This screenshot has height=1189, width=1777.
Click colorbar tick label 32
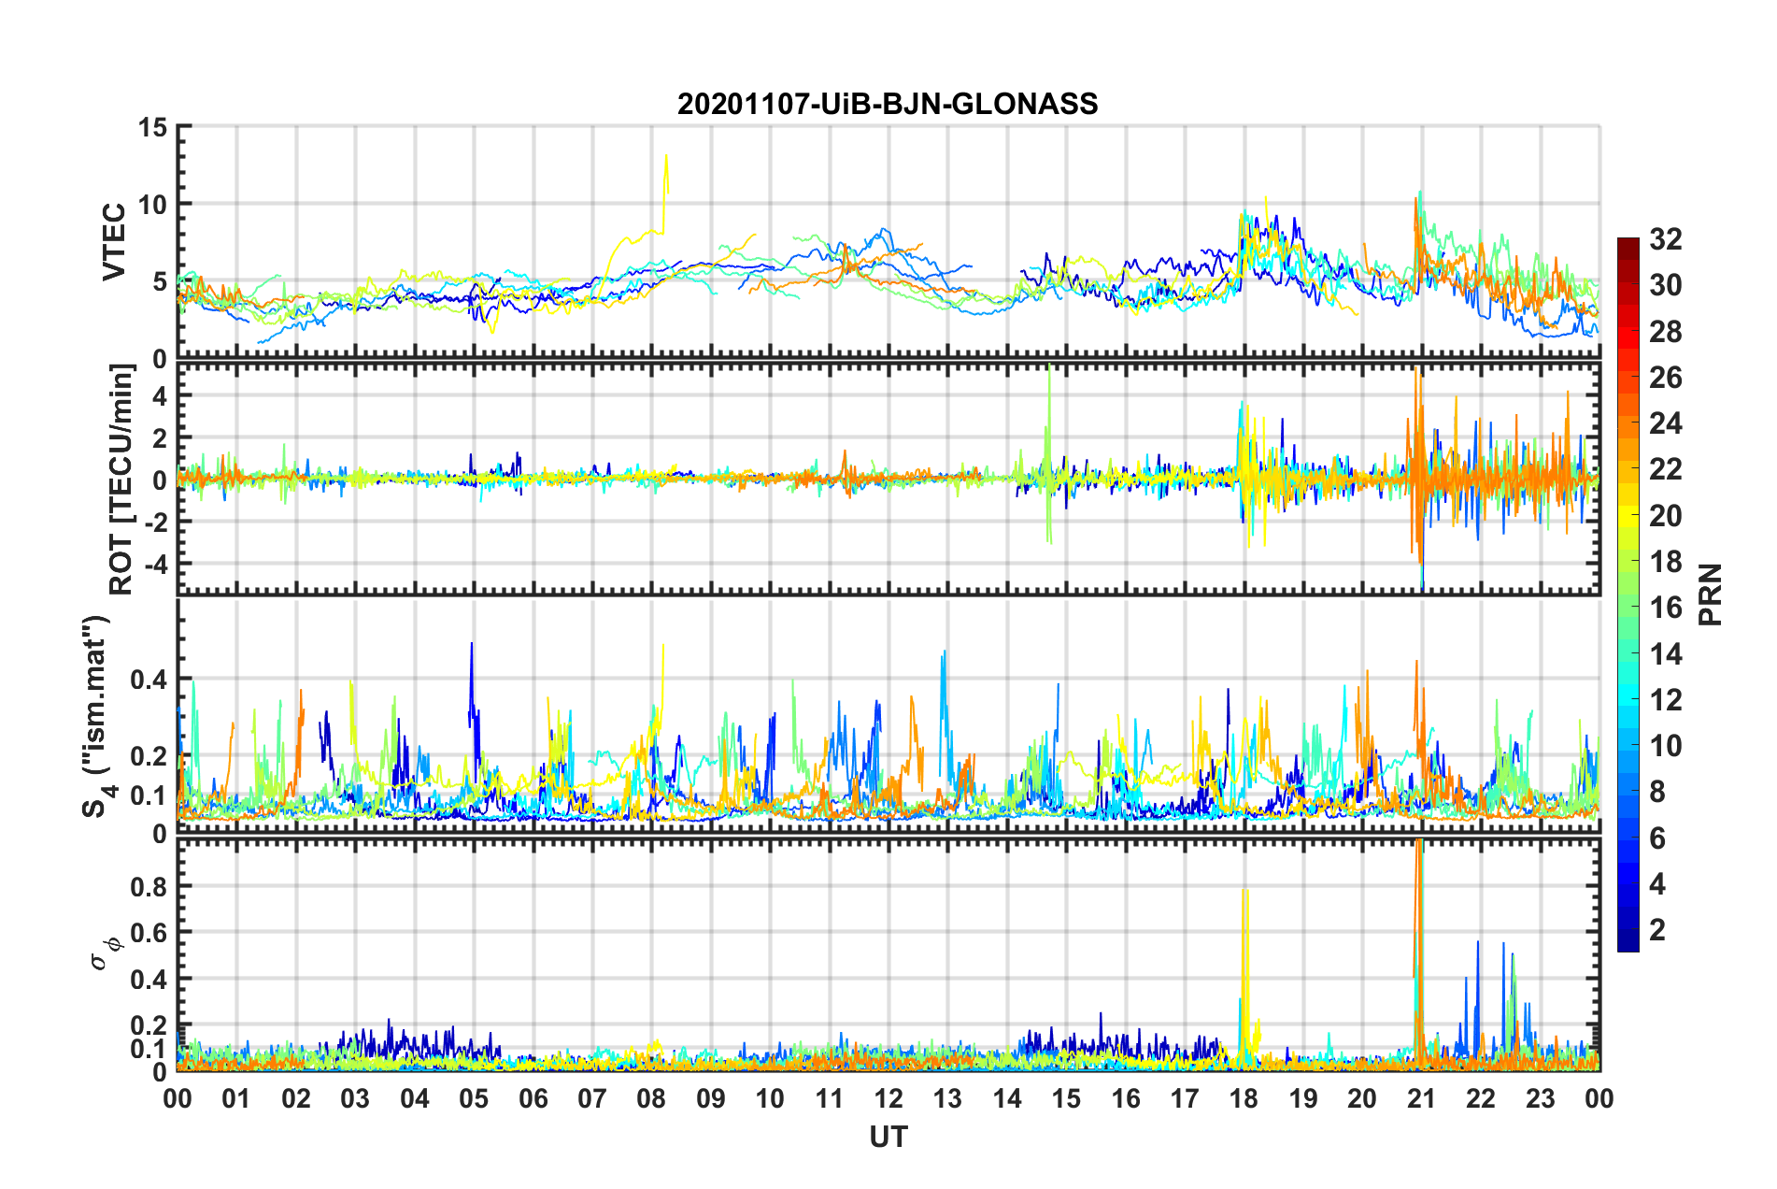tap(1665, 239)
